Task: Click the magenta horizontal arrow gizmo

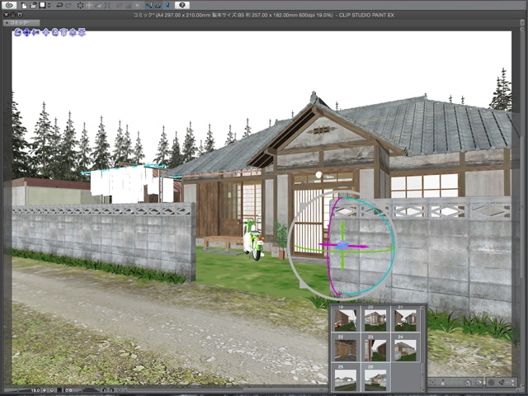Action: [x=361, y=247]
